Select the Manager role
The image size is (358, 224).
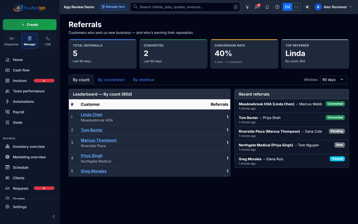pyautogui.click(x=30, y=41)
